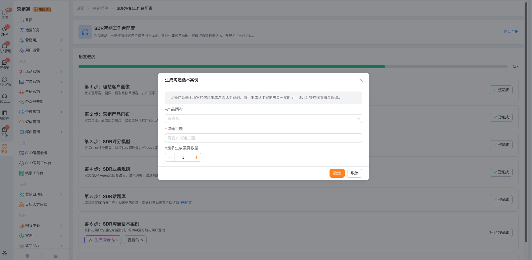This screenshot has height=260, width=532.
Task: Open 数字展厅 in the sidebar
Action: 33,246
